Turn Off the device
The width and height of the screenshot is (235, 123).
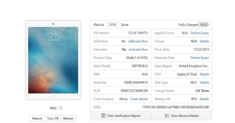pos(53,118)
